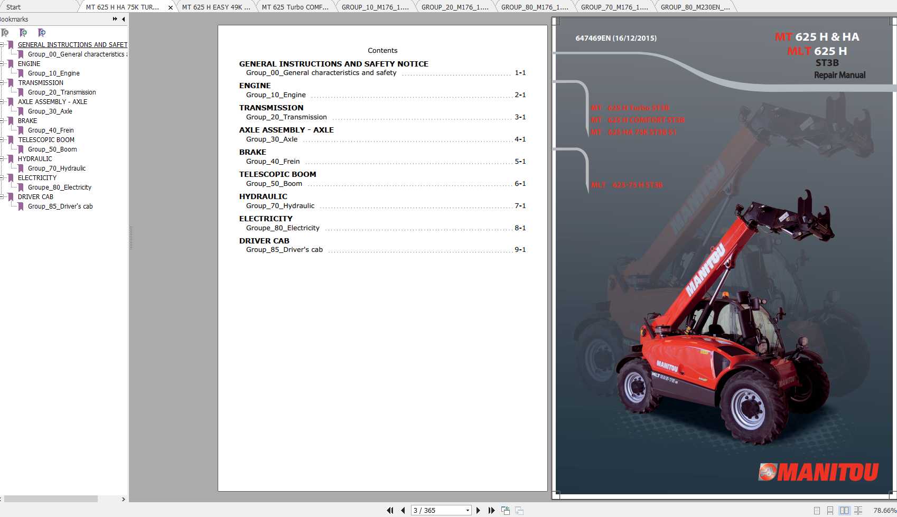
Task: Select Group_20_Transmission bookmark
Action: click(62, 92)
